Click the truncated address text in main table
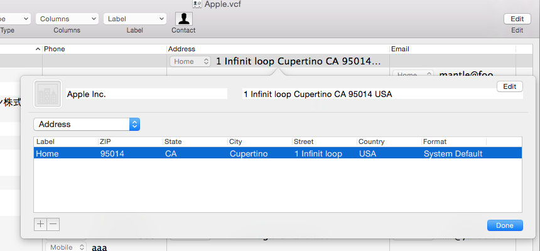Screen dimensions: 540x251 (x=299, y=61)
